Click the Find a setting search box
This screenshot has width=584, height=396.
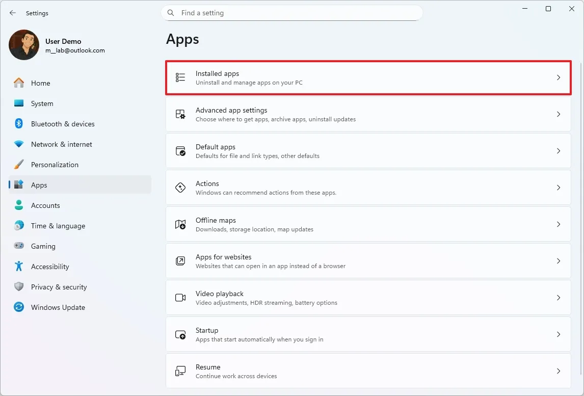click(x=291, y=13)
